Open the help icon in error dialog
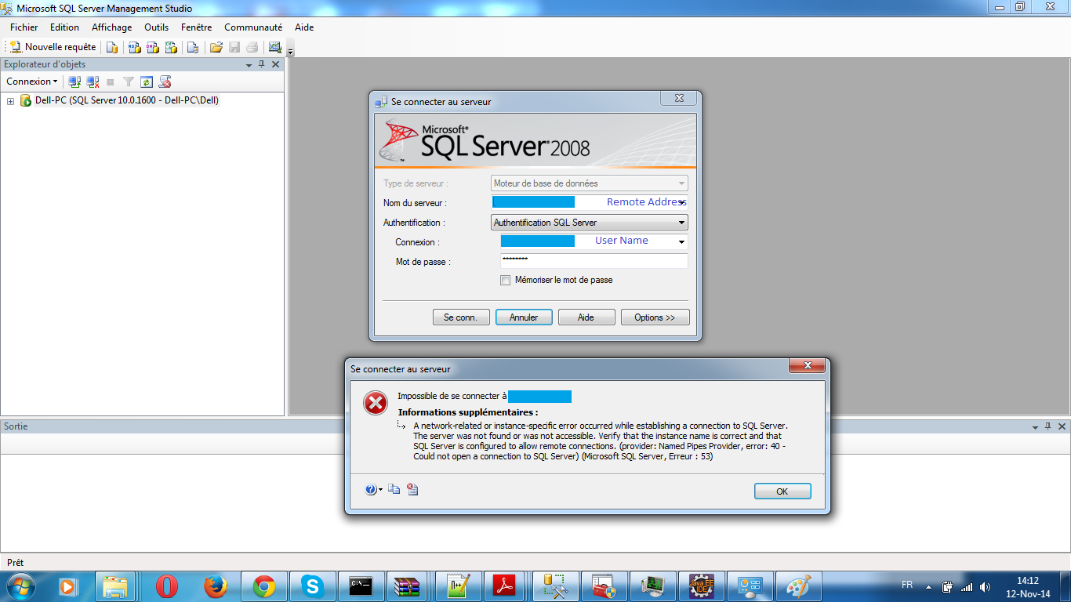Image resolution: width=1071 pixels, height=602 pixels. click(372, 490)
